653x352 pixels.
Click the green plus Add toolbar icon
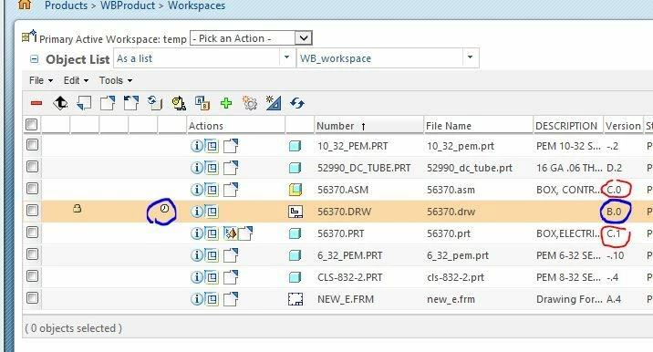pyautogui.click(x=226, y=103)
